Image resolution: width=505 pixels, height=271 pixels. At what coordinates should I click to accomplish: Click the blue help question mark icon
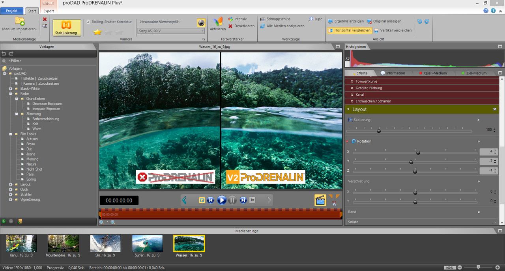(486, 11)
